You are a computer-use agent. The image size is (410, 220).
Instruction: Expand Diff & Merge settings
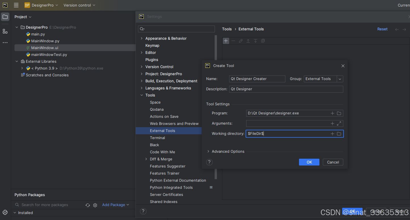pyautogui.click(x=146, y=159)
